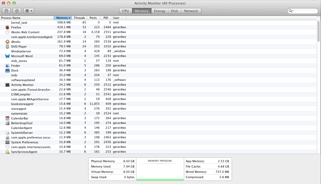
Task: Click the Physical Memory 8.00 GB value
Action: pyautogui.click(x=128, y=161)
